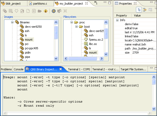Click the grayed gears add-binary toolbar icon

[5, 11]
